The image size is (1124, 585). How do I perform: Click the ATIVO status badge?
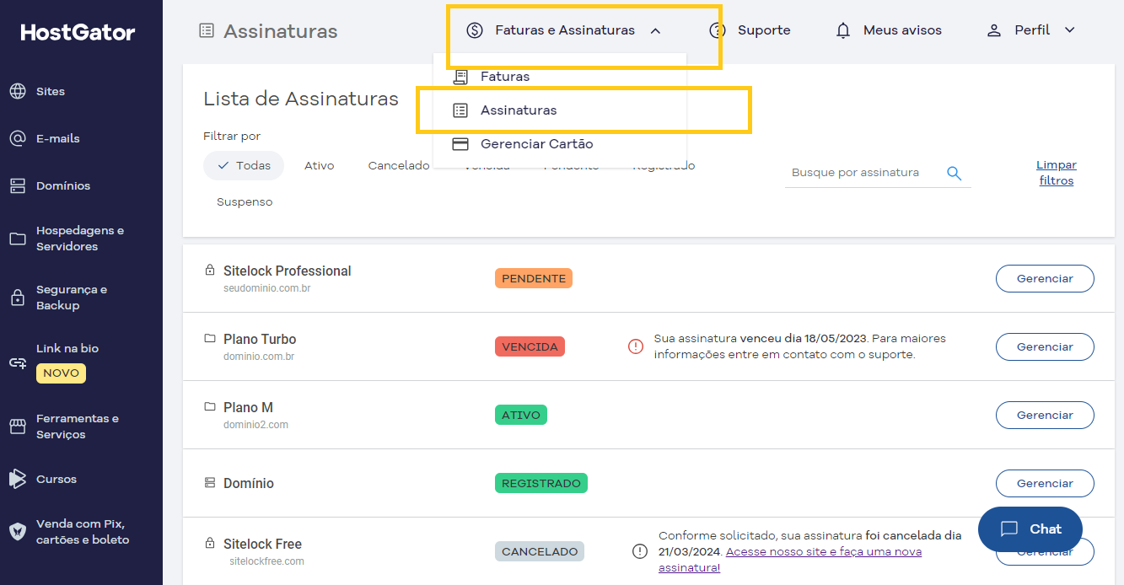(521, 415)
